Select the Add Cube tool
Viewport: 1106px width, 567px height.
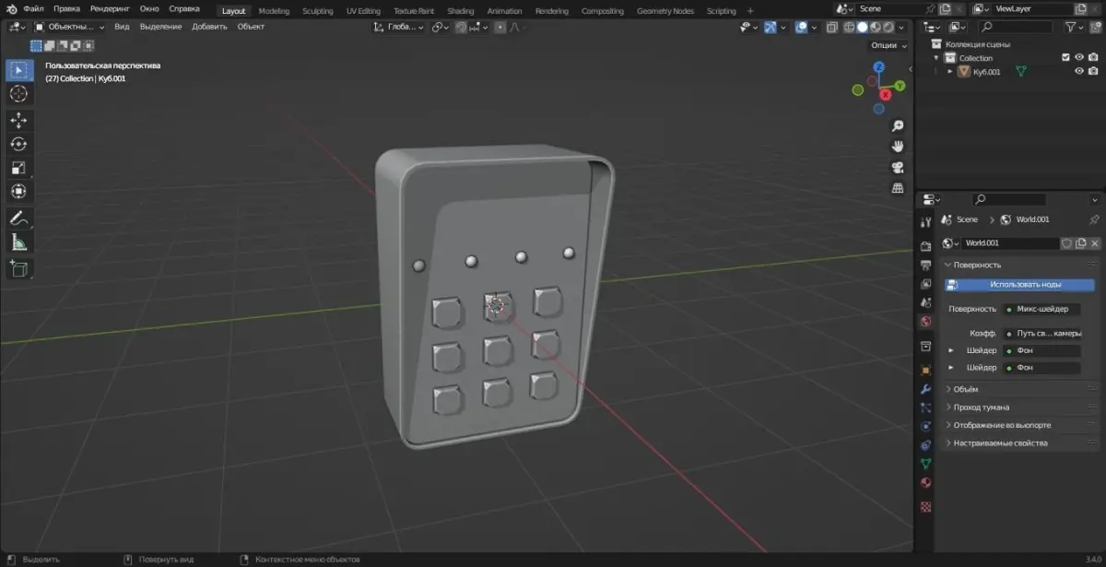[x=18, y=269]
